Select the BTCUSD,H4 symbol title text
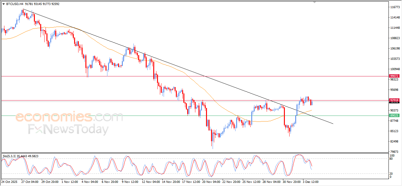402x186 pixels. click(x=14, y=4)
